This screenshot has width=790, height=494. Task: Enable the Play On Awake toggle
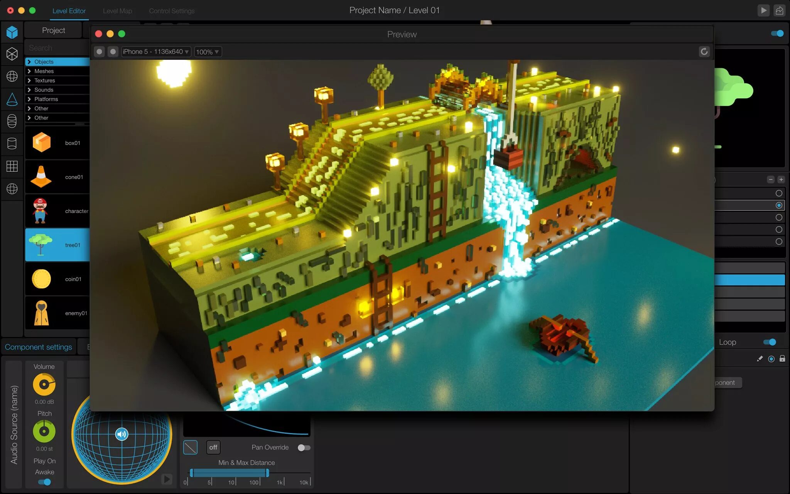[x=44, y=482]
